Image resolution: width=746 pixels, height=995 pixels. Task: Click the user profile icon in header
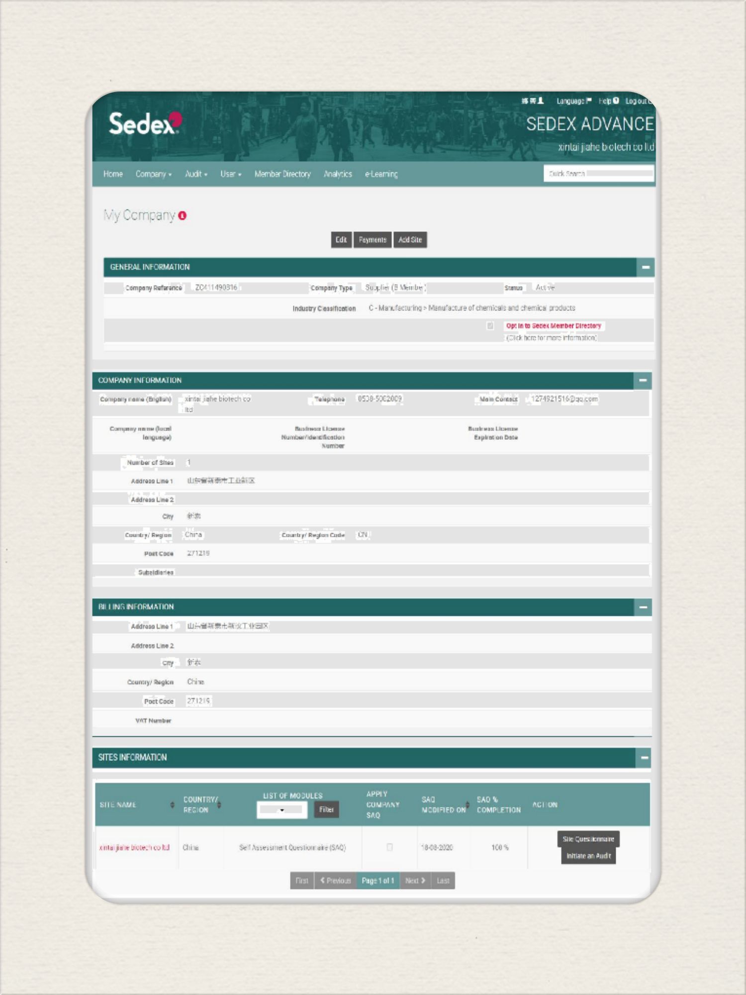tap(541, 101)
